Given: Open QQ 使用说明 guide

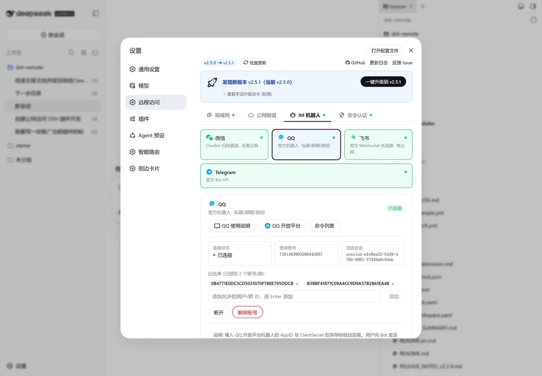Looking at the screenshot, I should [232, 226].
